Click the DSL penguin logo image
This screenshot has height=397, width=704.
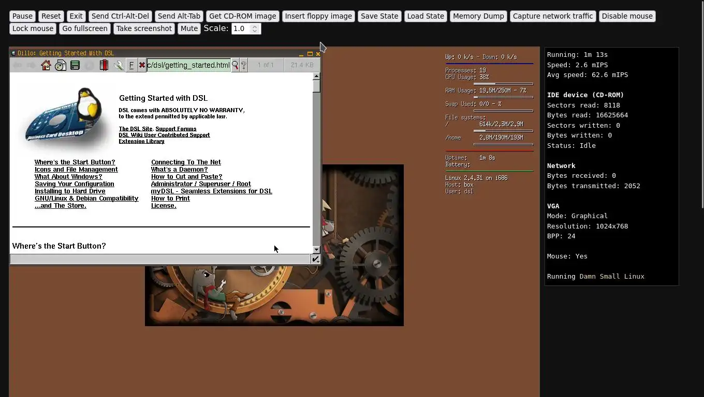tap(64, 120)
